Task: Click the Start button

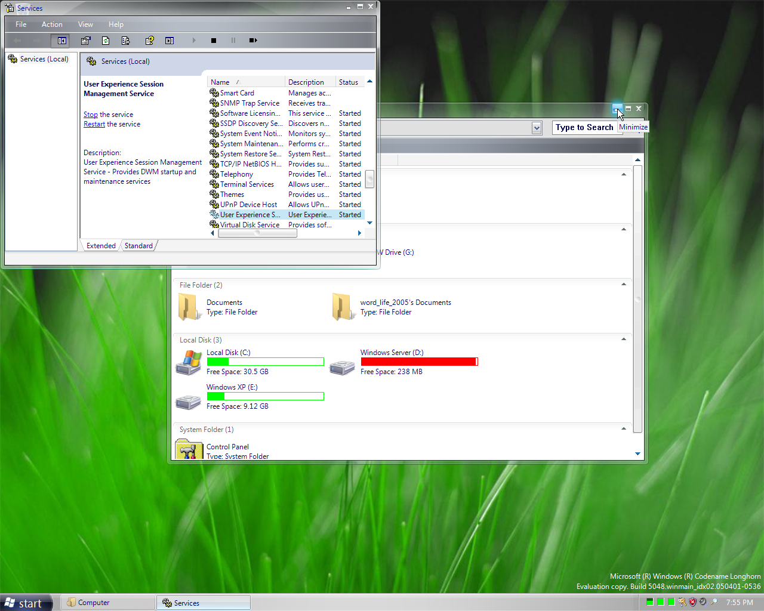Action: [x=26, y=603]
